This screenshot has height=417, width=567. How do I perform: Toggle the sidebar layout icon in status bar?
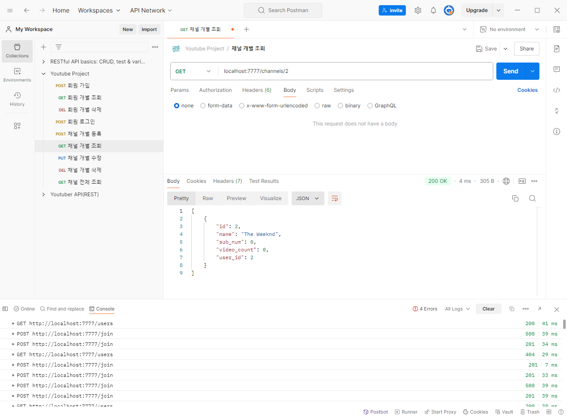(6, 309)
